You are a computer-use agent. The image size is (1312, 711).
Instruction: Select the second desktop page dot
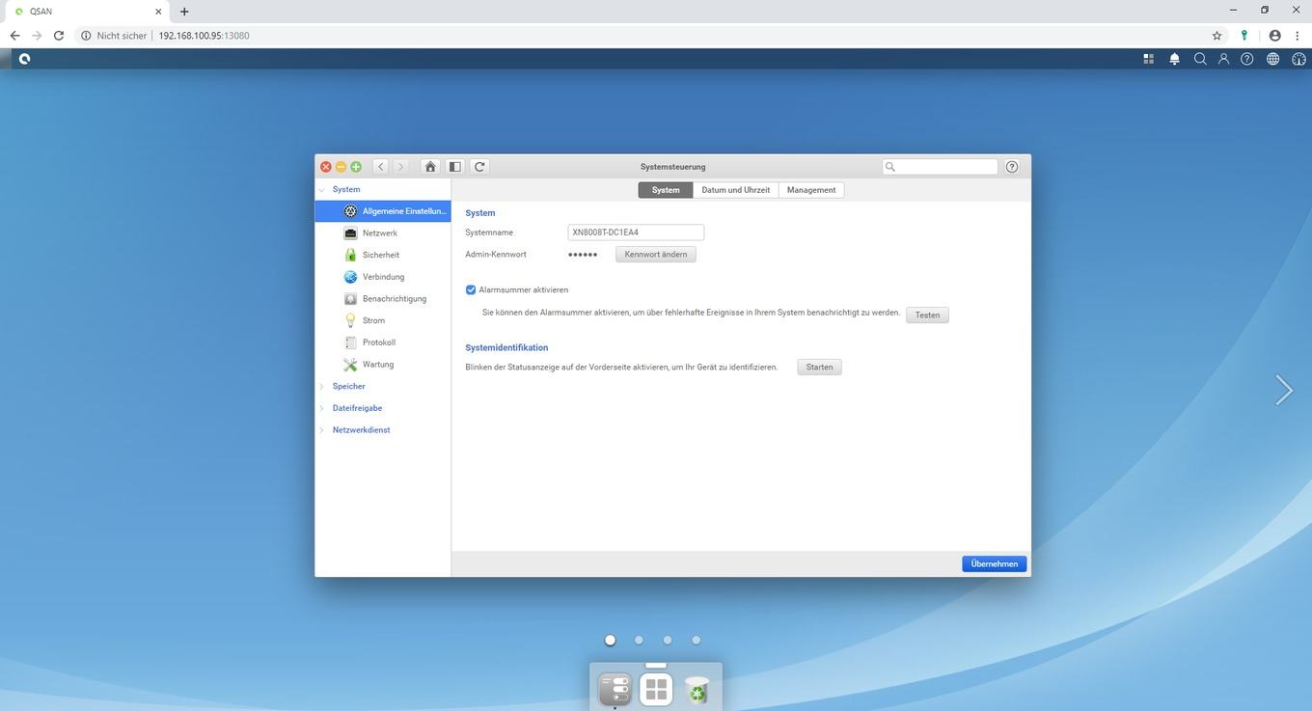pos(639,640)
